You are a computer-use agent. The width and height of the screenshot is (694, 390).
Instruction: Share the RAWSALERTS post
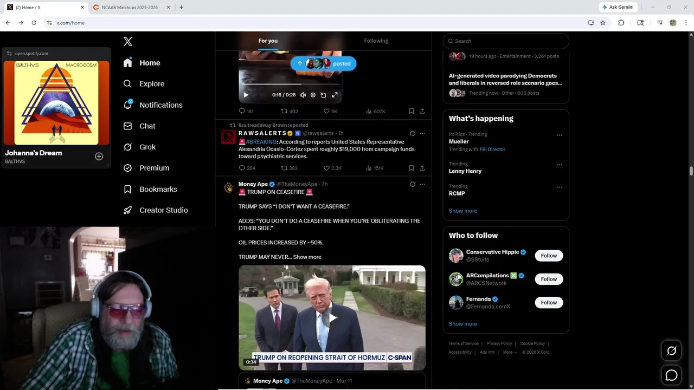(422, 168)
